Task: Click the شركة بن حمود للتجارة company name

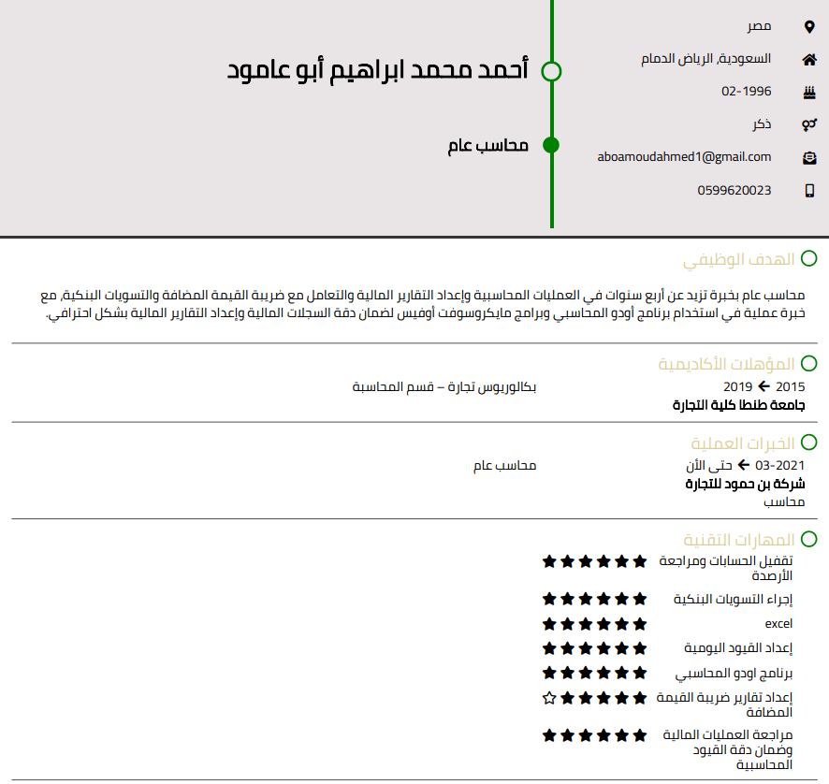Action: click(745, 485)
